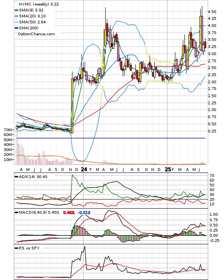Screen dimensions: 224x280
Task: Click the OptionChance.com watermark text
Action: click(36, 34)
